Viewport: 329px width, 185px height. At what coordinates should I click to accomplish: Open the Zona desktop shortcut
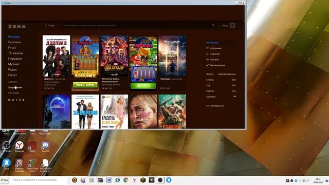[6, 164]
